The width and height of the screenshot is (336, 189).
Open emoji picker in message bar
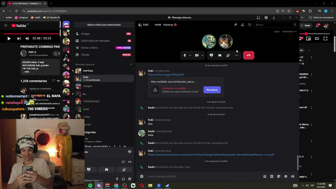coord(286,176)
